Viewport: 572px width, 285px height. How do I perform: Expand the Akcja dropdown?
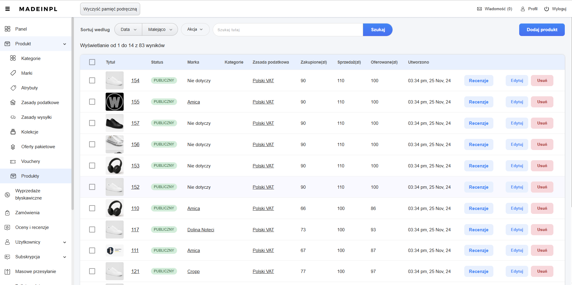coord(195,29)
